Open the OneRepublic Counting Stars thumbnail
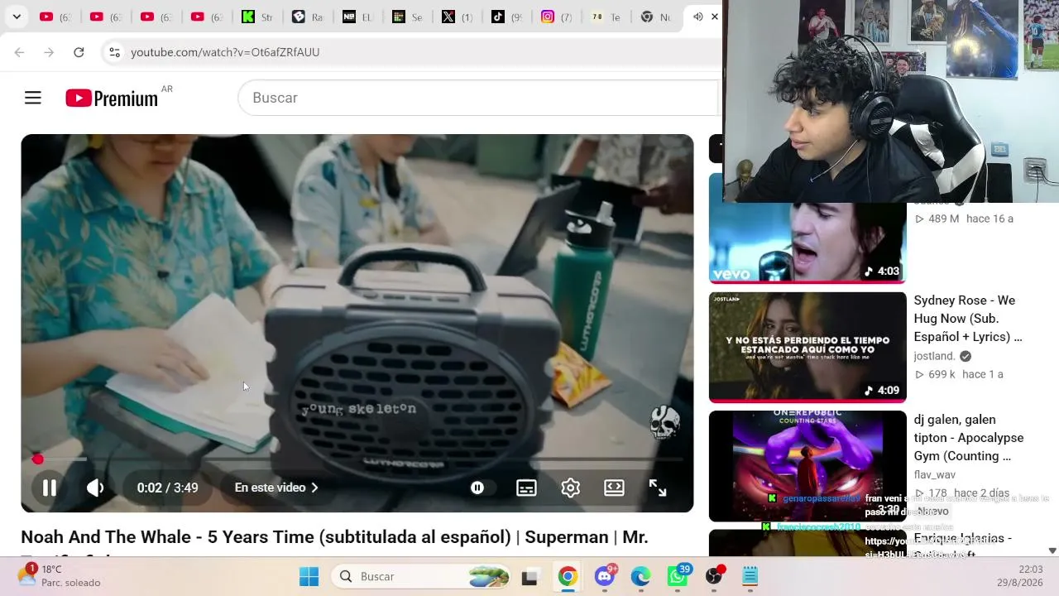Screen dimensions: 1059x596 [x=807, y=466]
